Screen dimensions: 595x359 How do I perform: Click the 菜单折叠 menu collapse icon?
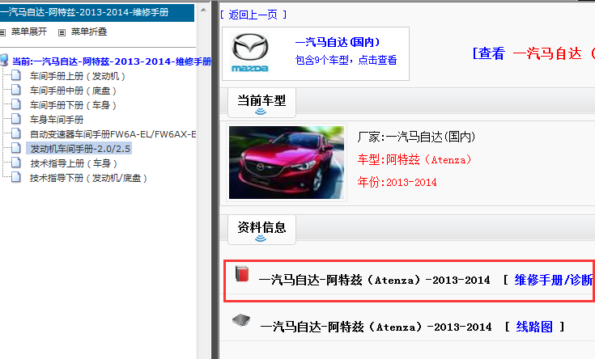[62, 32]
